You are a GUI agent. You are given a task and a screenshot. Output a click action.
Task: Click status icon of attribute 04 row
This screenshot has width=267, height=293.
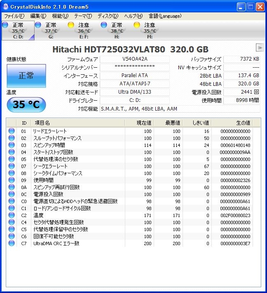tap(12, 152)
